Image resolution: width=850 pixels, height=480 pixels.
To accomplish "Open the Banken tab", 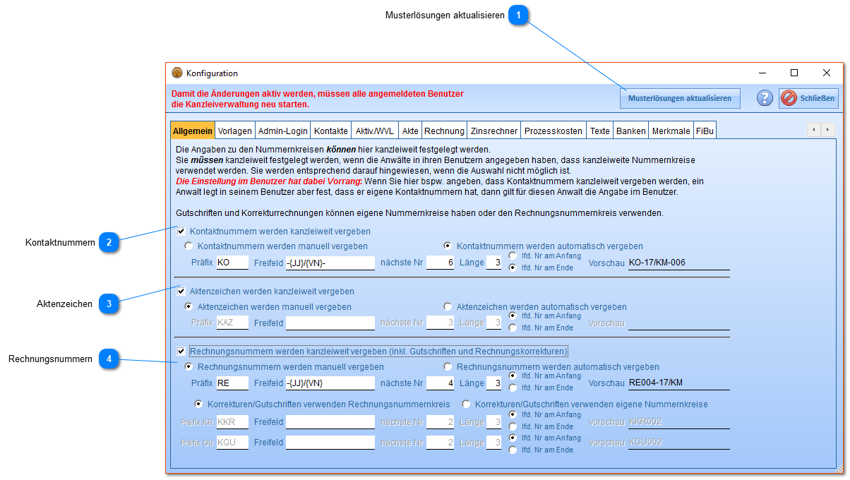I will click(631, 131).
